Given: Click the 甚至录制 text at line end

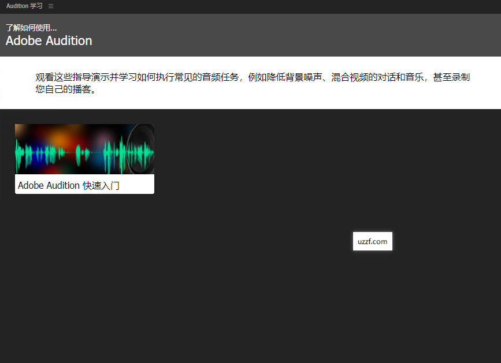Looking at the screenshot, I should (x=452, y=77).
